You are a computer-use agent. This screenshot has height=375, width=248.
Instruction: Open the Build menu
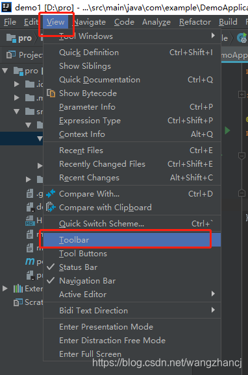tap(228, 22)
